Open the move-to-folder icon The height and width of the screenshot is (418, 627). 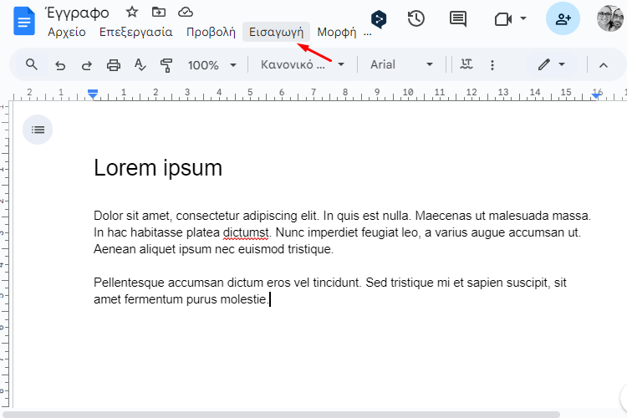[x=159, y=13]
